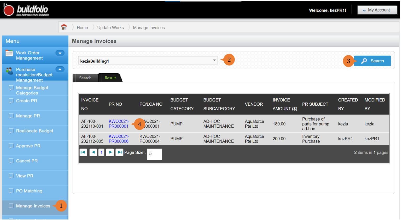Viewport: 403px width, 220px height.
Task: Click the BUDGET CATEGORY column header
Action: 182,104
